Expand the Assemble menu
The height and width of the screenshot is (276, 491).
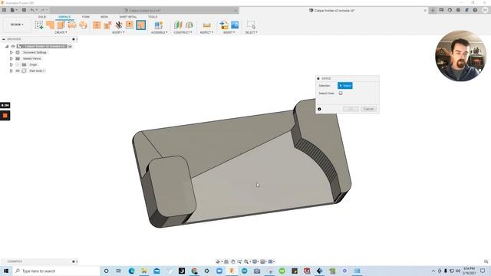159,32
